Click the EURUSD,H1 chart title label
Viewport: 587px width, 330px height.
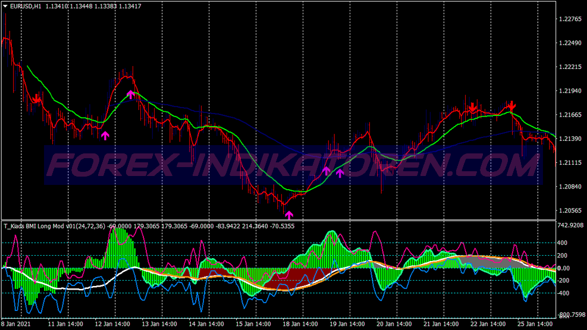coord(25,7)
